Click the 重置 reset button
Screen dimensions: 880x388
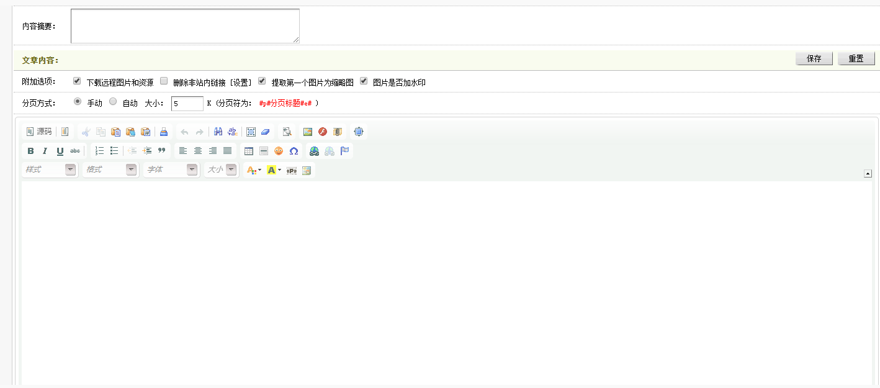click(856, 58)
